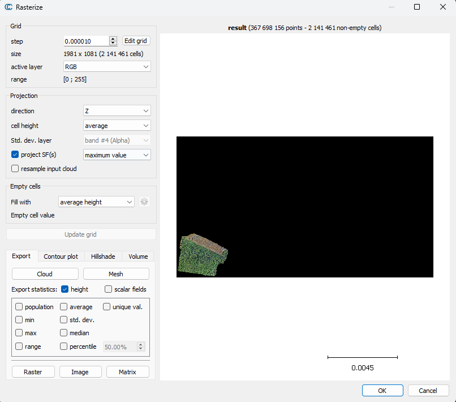Expand the projection direction dropdown
Image resolution: width=456 pixels, height=402 pixels.
click(117, 111)
